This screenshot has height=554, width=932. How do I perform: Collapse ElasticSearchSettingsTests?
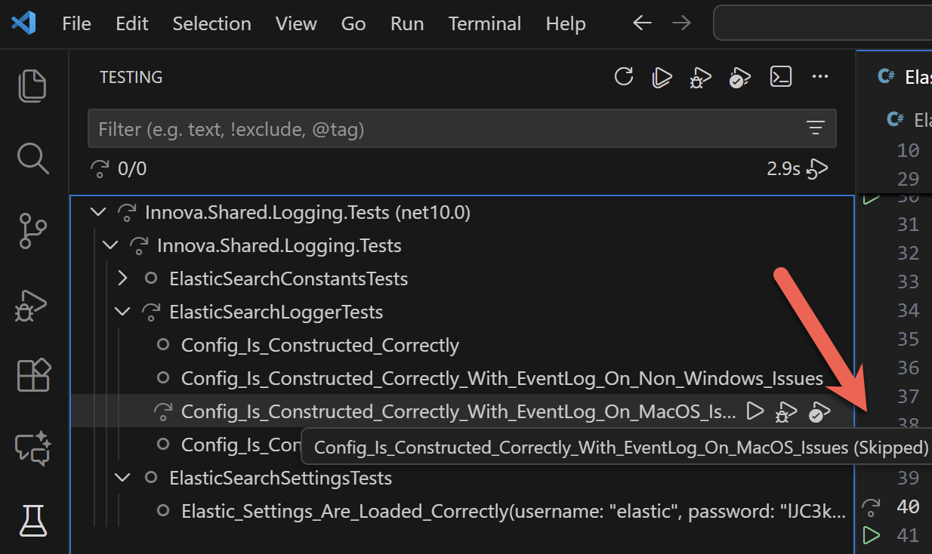coord(122,477)
